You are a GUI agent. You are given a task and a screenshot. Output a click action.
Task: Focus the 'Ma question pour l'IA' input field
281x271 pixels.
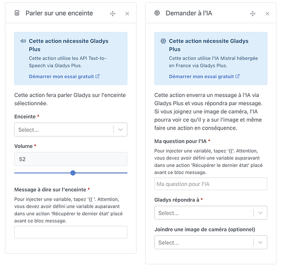210,184
